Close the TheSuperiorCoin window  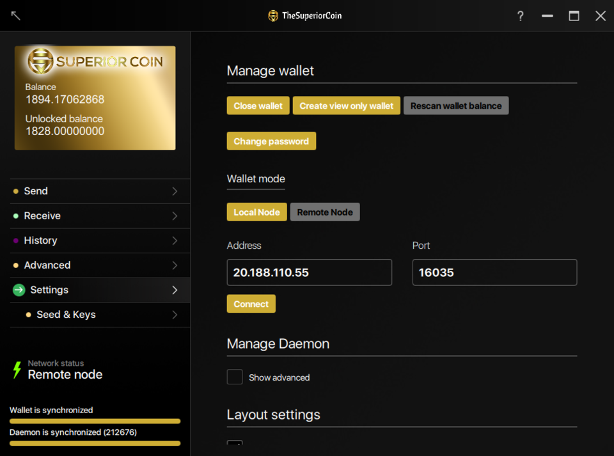pos(601,16)
